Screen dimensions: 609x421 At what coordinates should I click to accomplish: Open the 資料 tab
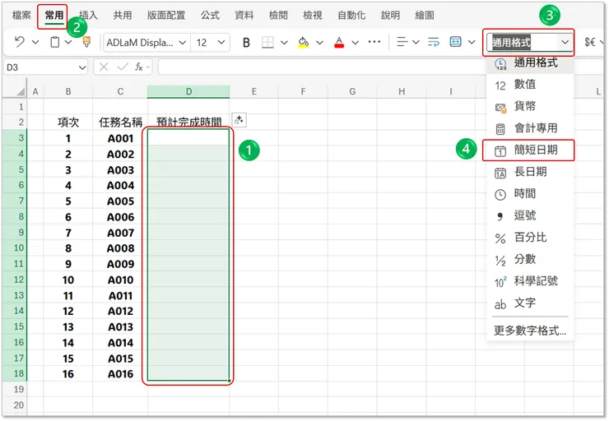tap(244, 15)
